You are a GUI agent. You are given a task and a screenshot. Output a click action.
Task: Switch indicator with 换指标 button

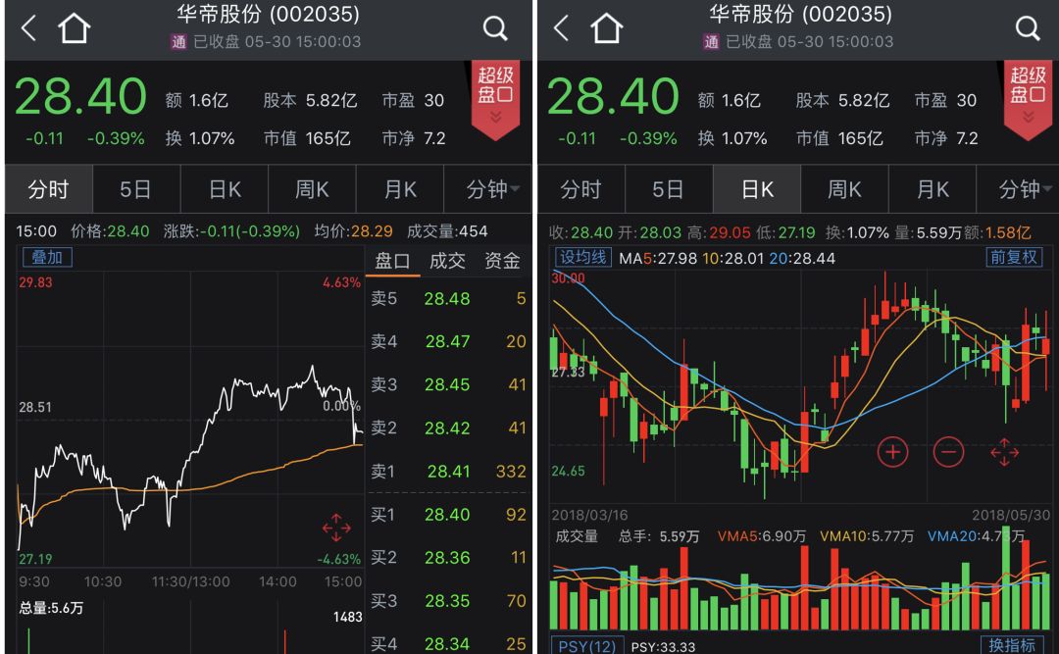[x=1012, y=645]
